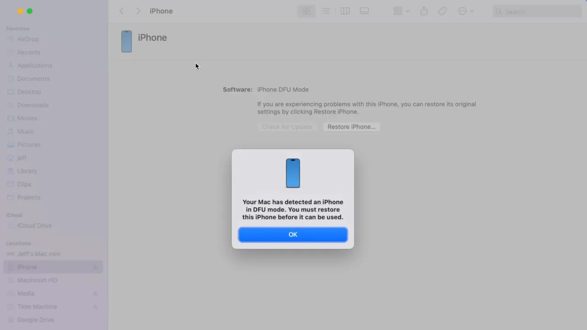Switch to column view

(x=345, y=11)
